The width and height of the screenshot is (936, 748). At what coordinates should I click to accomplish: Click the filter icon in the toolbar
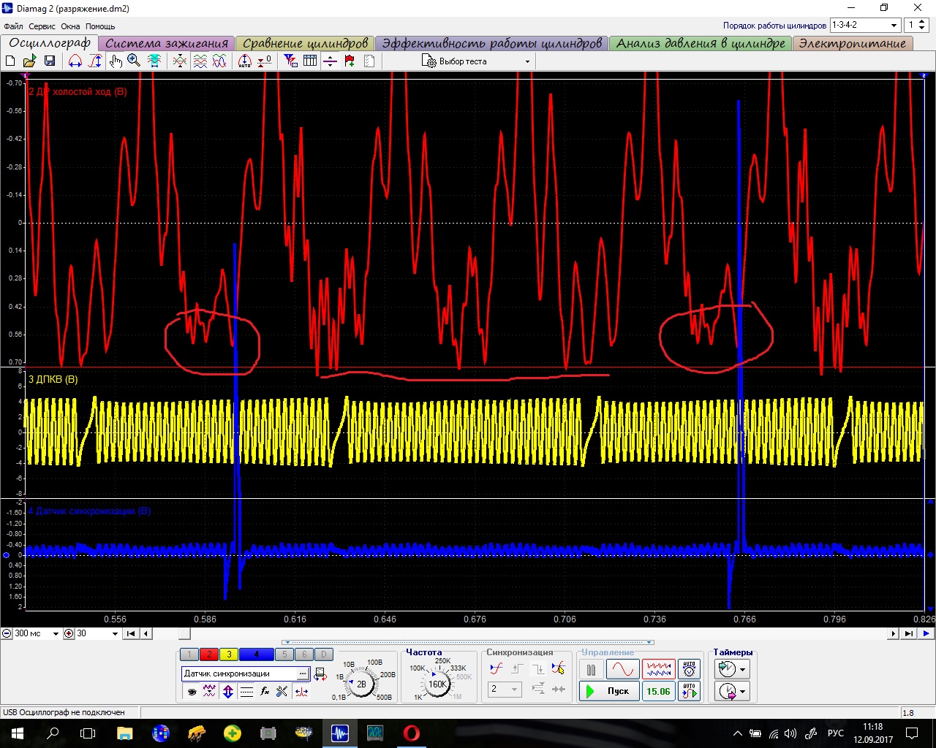290,61
